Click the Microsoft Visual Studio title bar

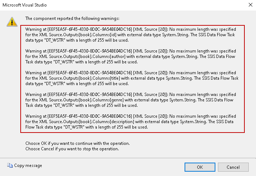coord(109,5)
